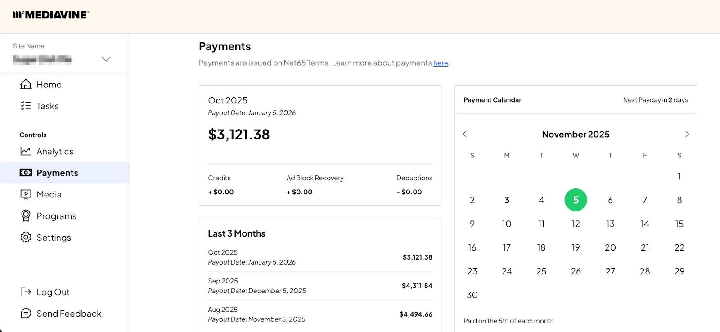Select the highlighted payday date 5

[576, 200]
